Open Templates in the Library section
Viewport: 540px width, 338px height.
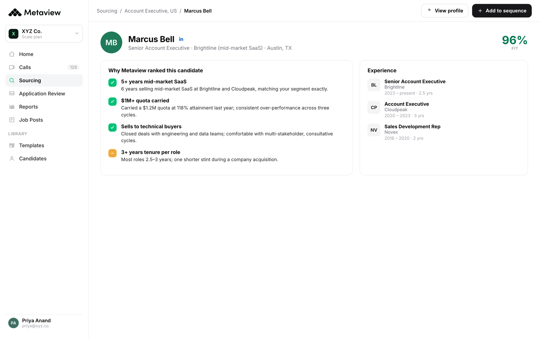(x=44, y=145)
